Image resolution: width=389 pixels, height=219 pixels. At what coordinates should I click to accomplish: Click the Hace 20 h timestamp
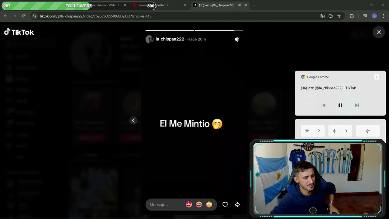pyautogui.click(x=197, y=39)
